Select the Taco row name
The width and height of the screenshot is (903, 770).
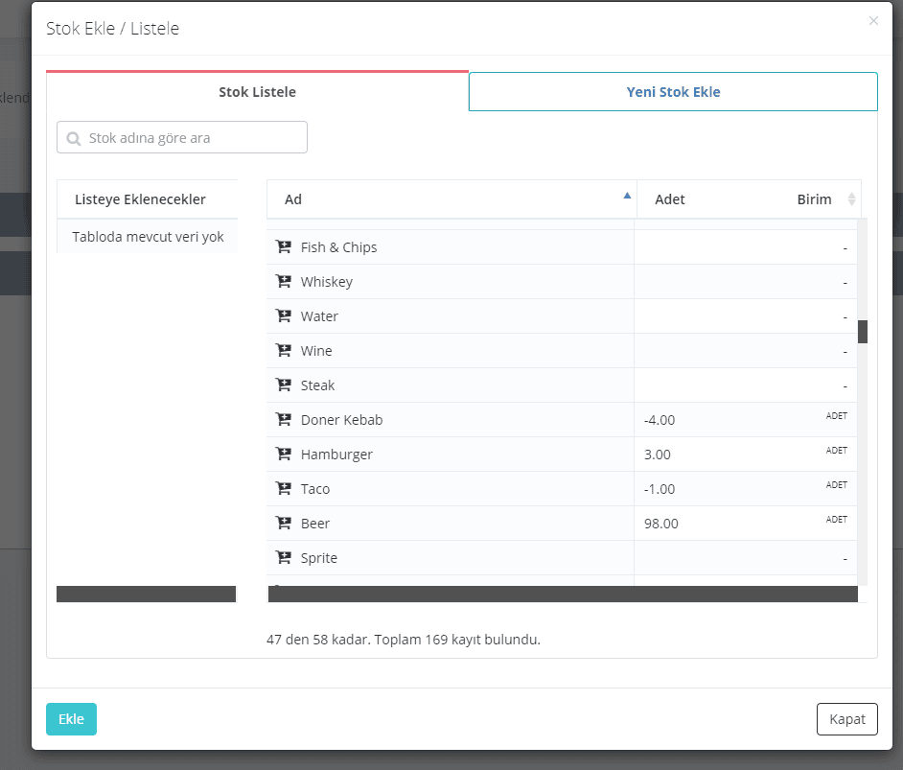click(x=315, y=490)
